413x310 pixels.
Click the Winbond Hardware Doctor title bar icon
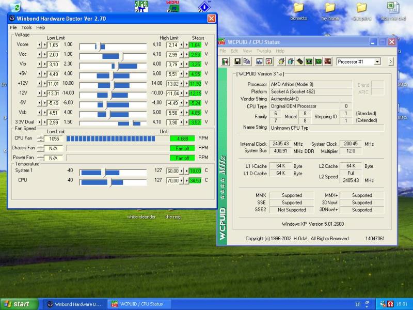(x=12, y=19)
